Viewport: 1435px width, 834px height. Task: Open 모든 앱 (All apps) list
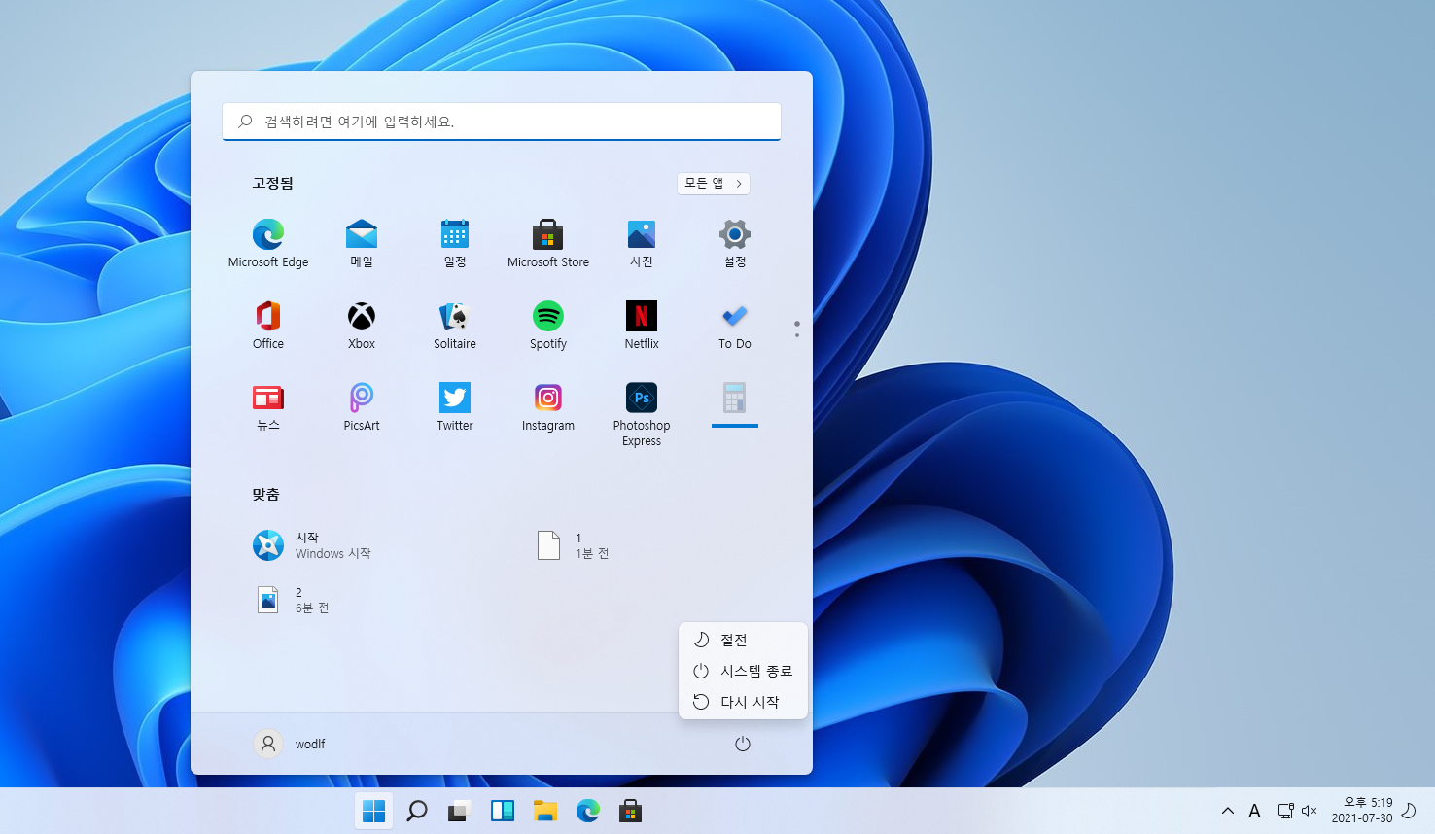[x=714, y=183]
